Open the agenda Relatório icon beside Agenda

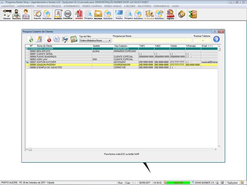(x=47, y=14)
